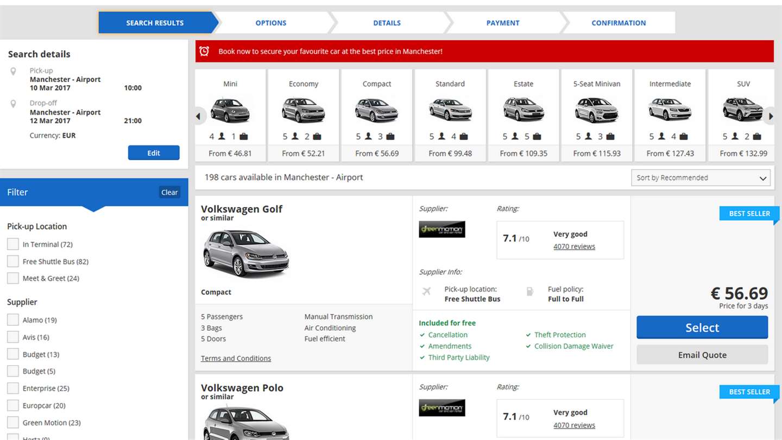This screenshot has height=440, width=782.
Task: Click the Best Seller badge on the Golf
Action: tap(749, 213)
